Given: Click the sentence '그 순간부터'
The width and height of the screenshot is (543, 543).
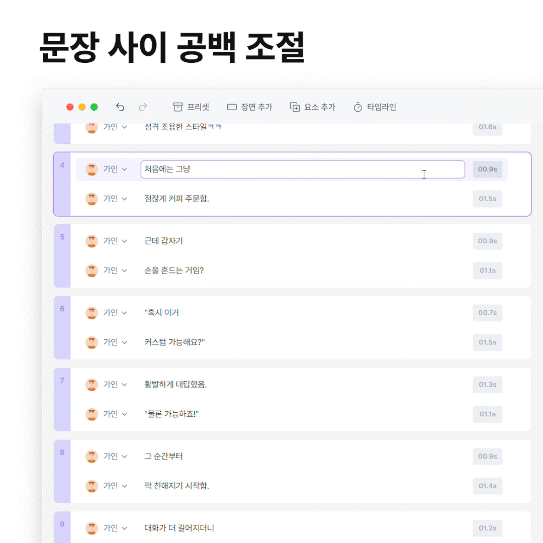Looking at the screenshot, I should 163,457.
